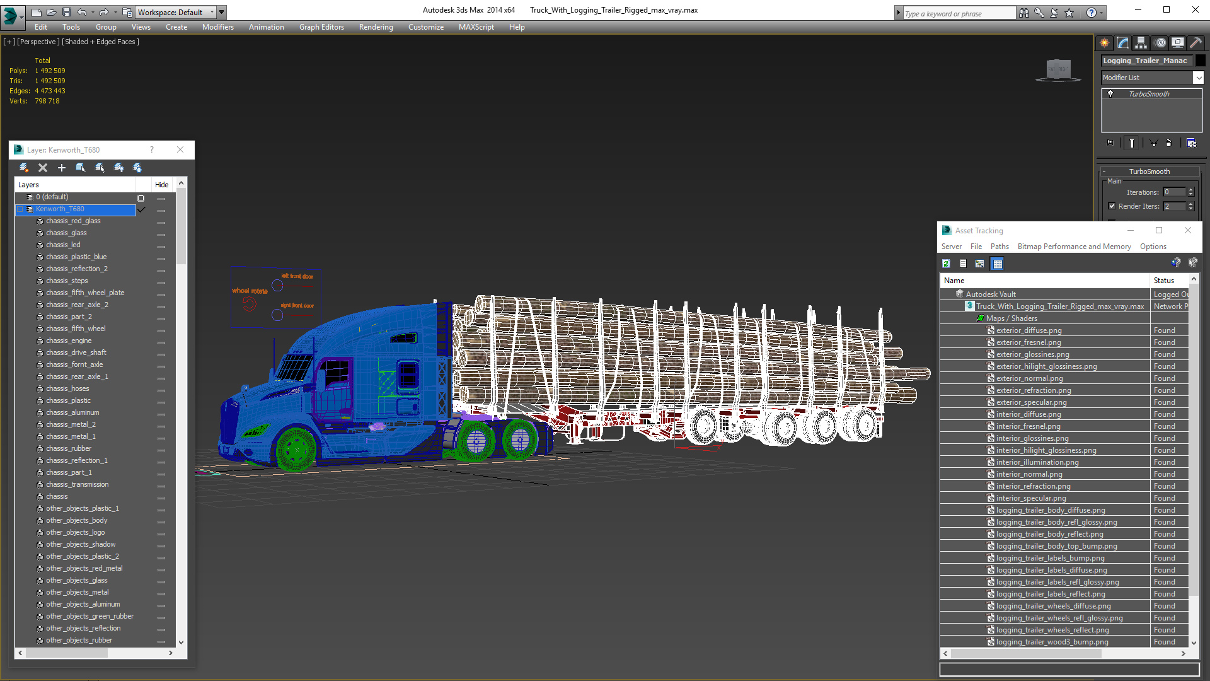Click Freeze All Layers snowflake icon
The image size is (1210, 681).
pyautogui.click(x=137, y=168)
